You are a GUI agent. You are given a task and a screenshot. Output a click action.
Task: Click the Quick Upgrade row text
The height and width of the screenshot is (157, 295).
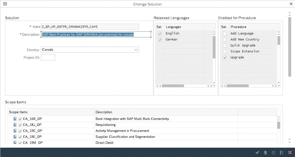click(243, 45)
